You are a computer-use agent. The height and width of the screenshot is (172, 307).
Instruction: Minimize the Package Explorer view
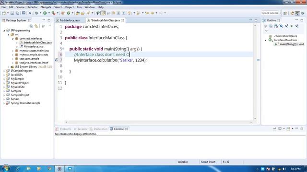[44, 20]
